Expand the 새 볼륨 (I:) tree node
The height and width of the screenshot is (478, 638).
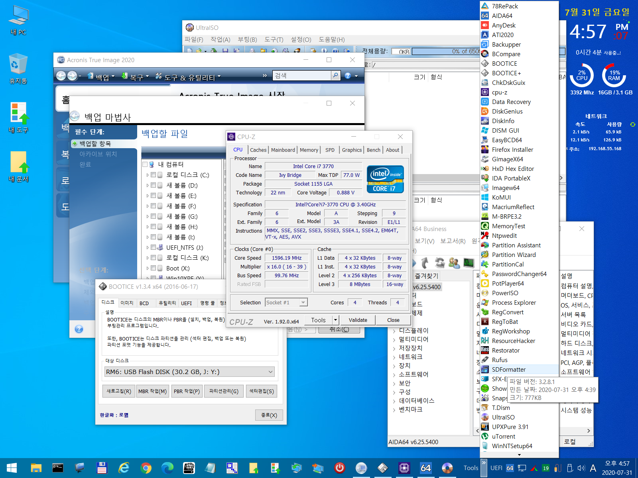coord(148,237)
